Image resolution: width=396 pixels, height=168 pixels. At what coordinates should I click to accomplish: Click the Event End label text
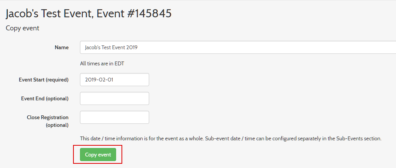click(45, 98)
